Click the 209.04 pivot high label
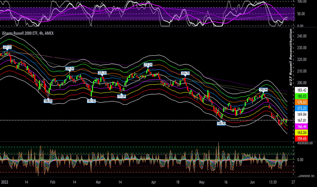Screen dimensions: 317x187 click(x=70, y=69)
